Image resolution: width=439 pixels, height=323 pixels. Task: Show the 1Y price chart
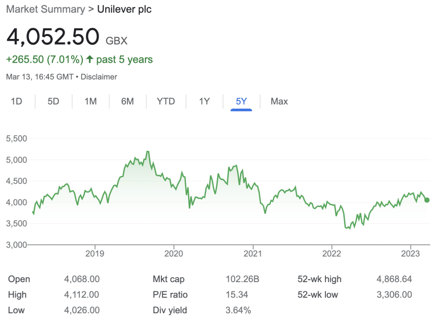[x=204, y=101]
